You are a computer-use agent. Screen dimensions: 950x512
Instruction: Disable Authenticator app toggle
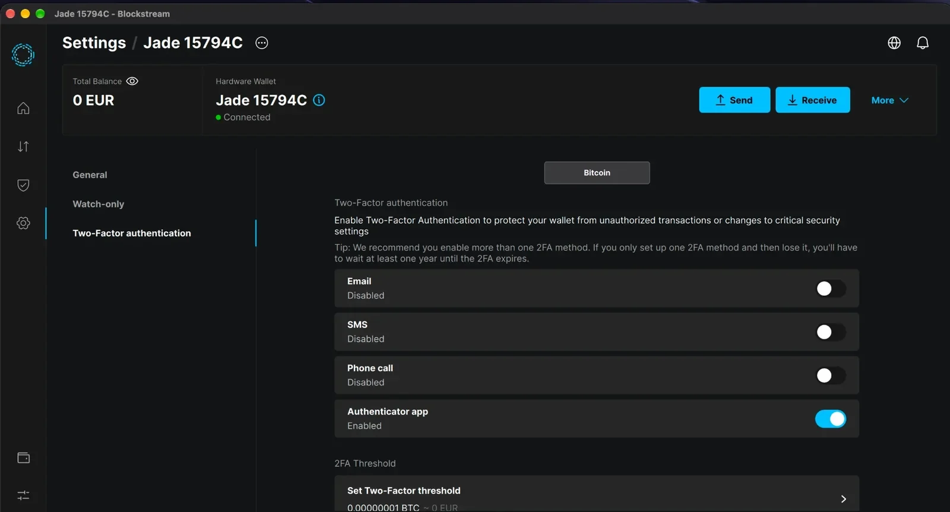[x=831, y=419]
